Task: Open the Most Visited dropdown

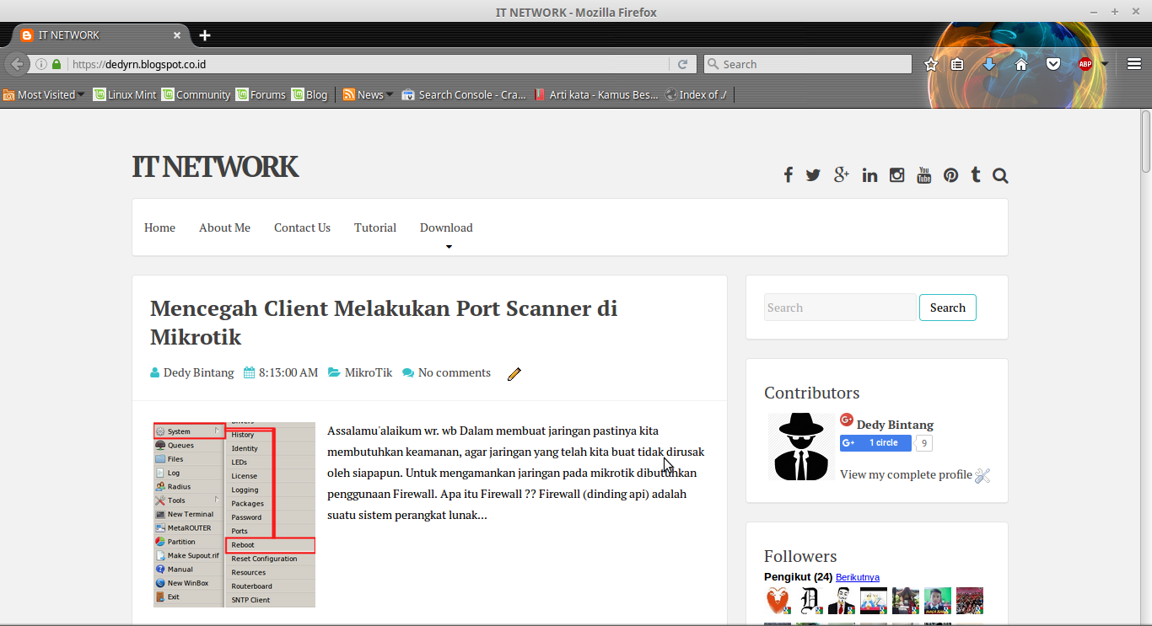Action: pyautogui.click(x=45, y=94)
